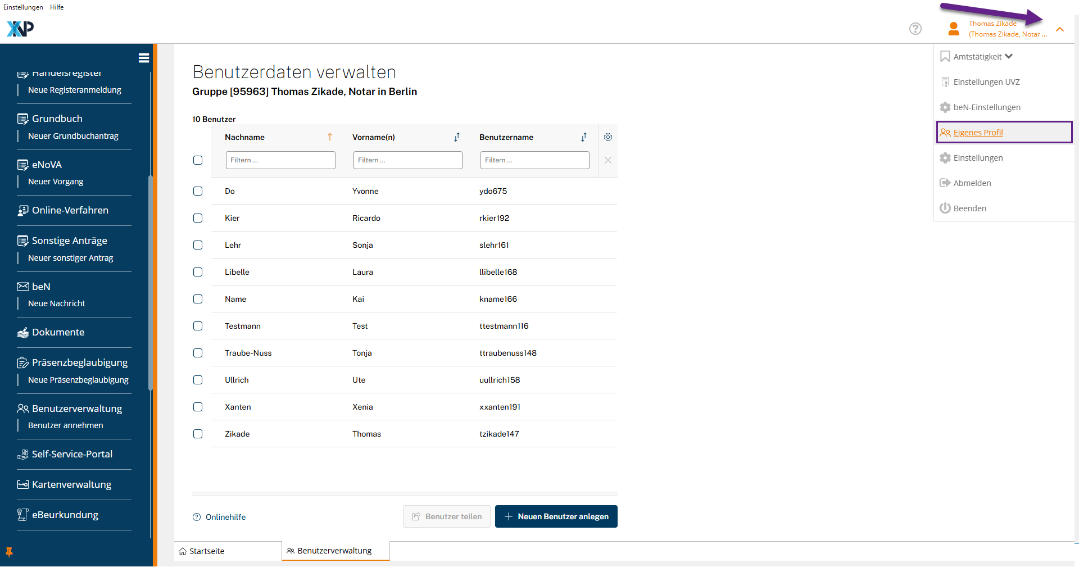Click the orange user avatar icon

[953, 29]
